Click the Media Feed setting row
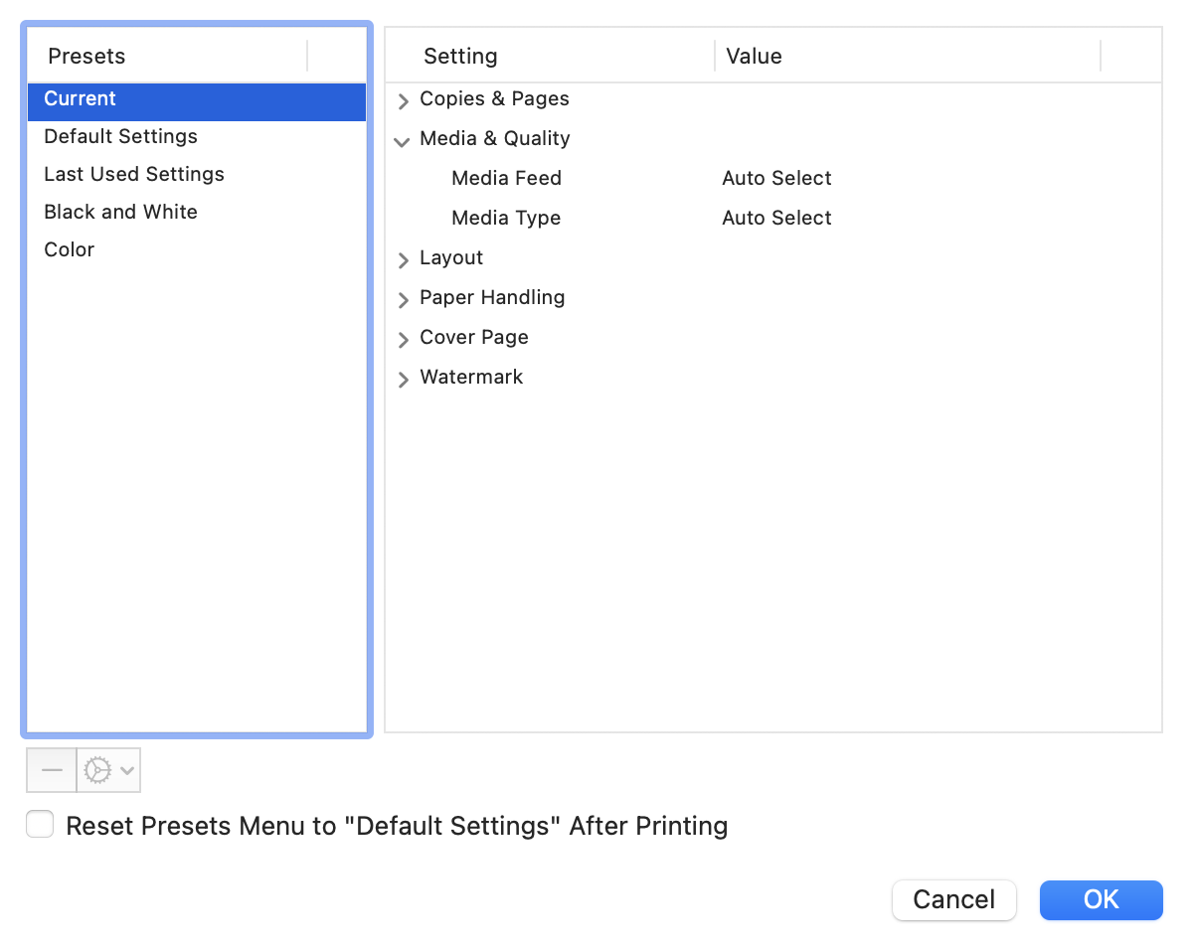Screen dimensions: 1195x952 click(x=506, y=179)
